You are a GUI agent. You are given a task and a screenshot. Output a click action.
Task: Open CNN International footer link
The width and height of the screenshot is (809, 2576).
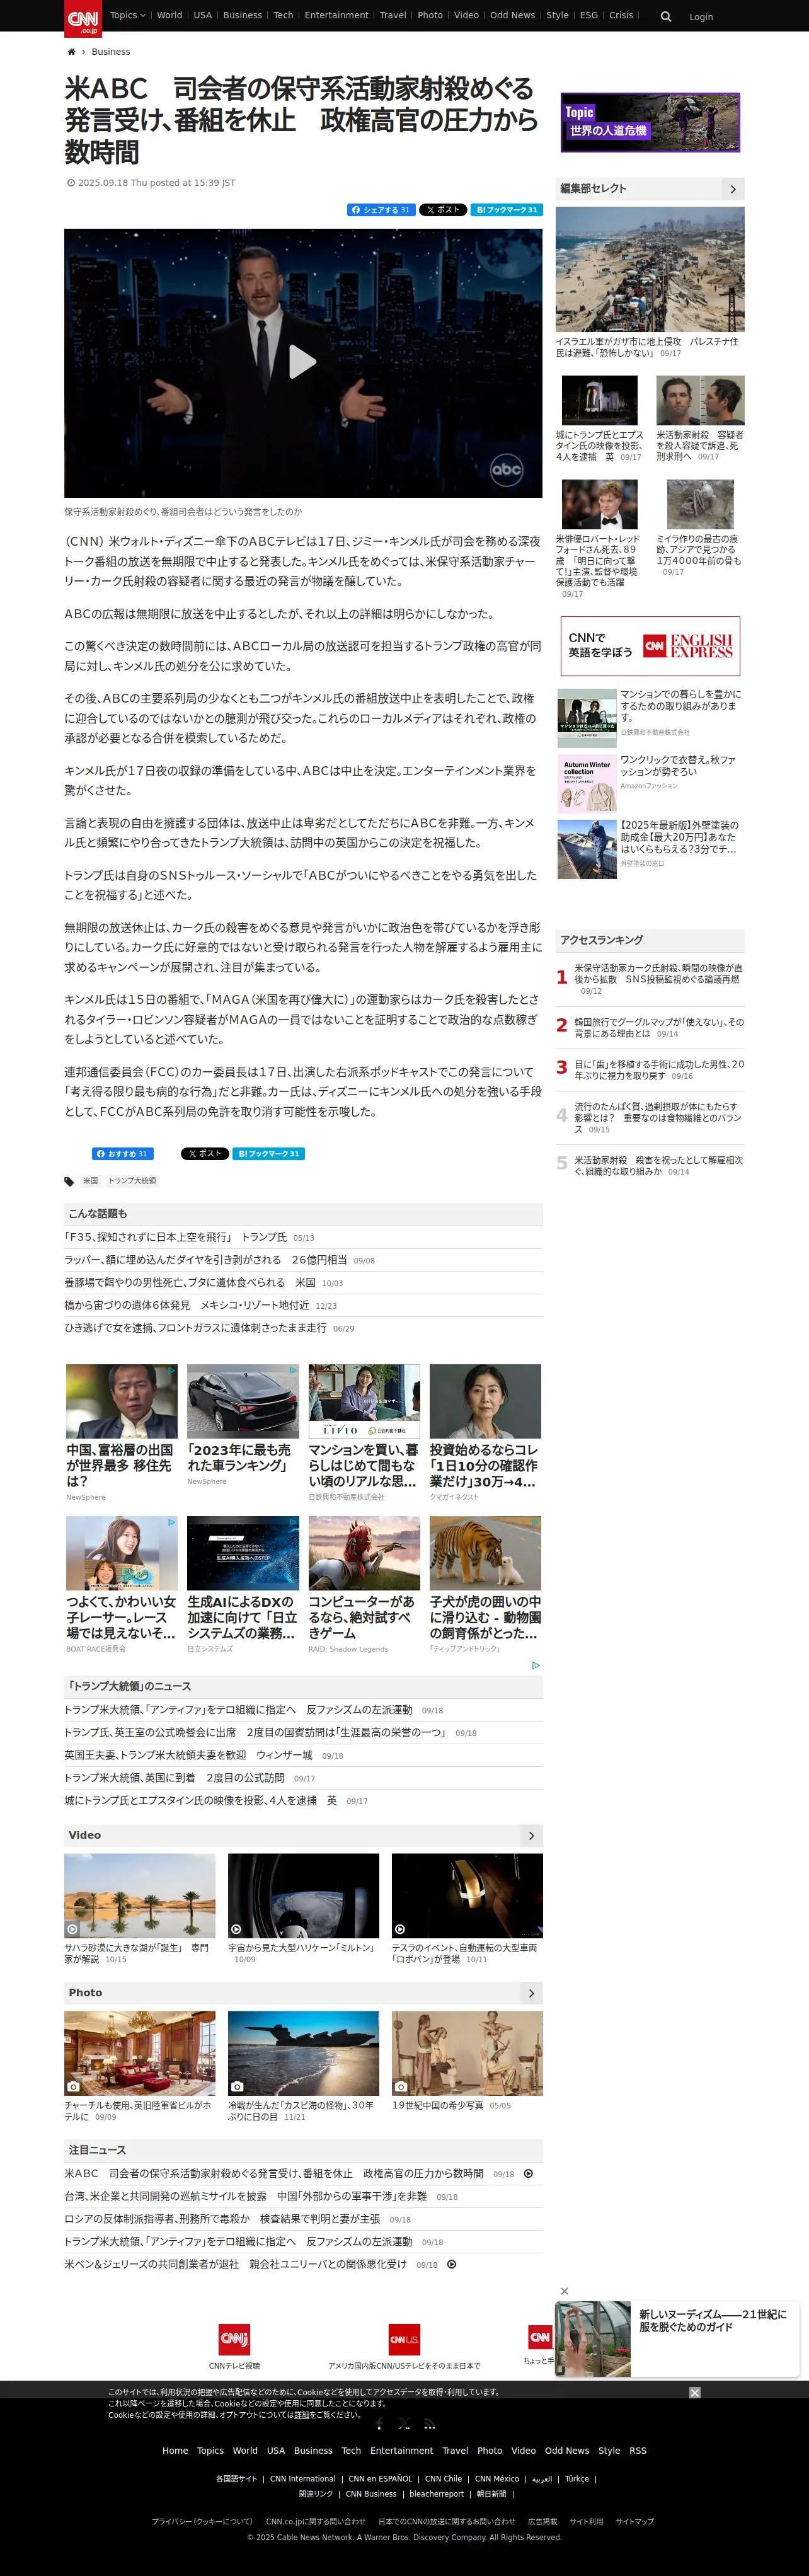pyautogui.click(x=303, y=2478)
